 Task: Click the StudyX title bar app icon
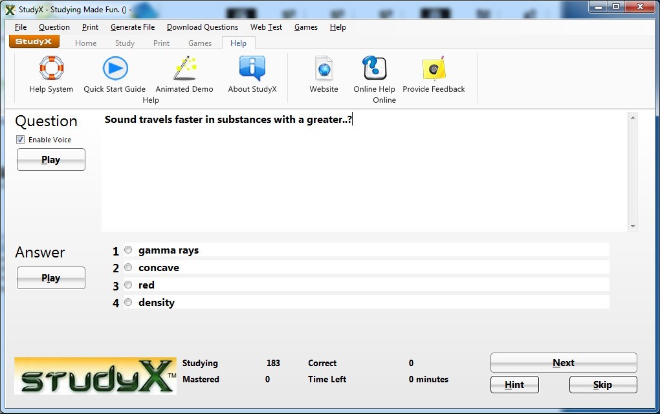(x=10, y=10)
